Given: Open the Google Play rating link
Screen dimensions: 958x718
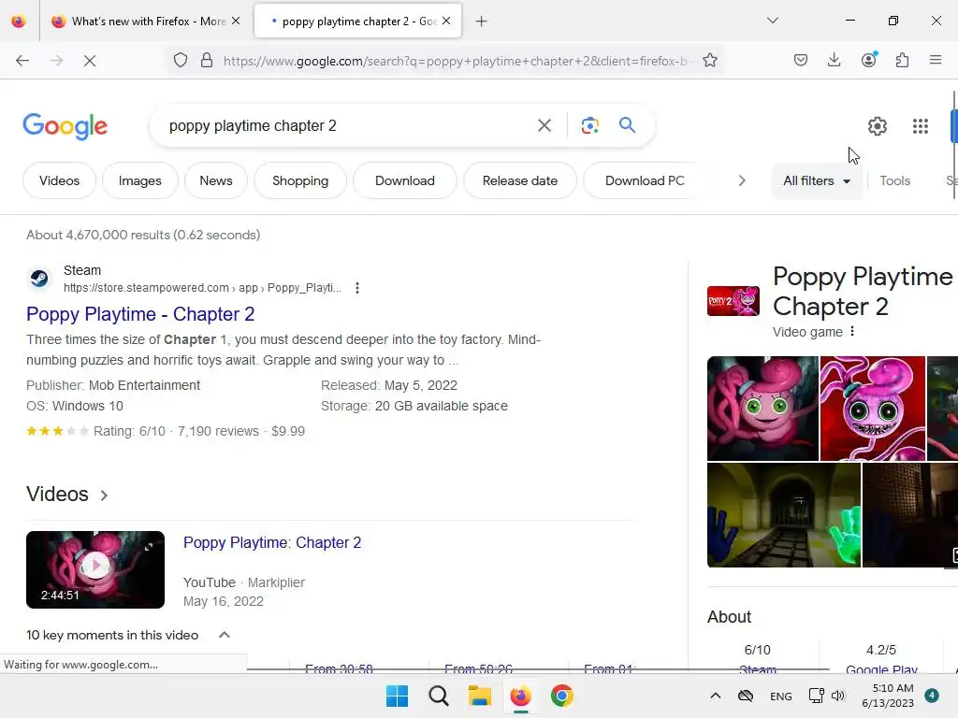Looking at the screenshot, I should tap(881, 669).
